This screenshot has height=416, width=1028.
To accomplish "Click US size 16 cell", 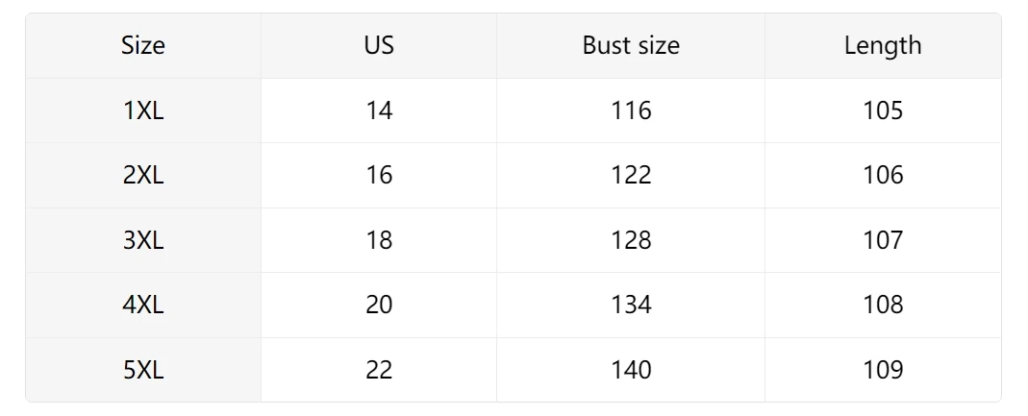I will coord(379,175).
